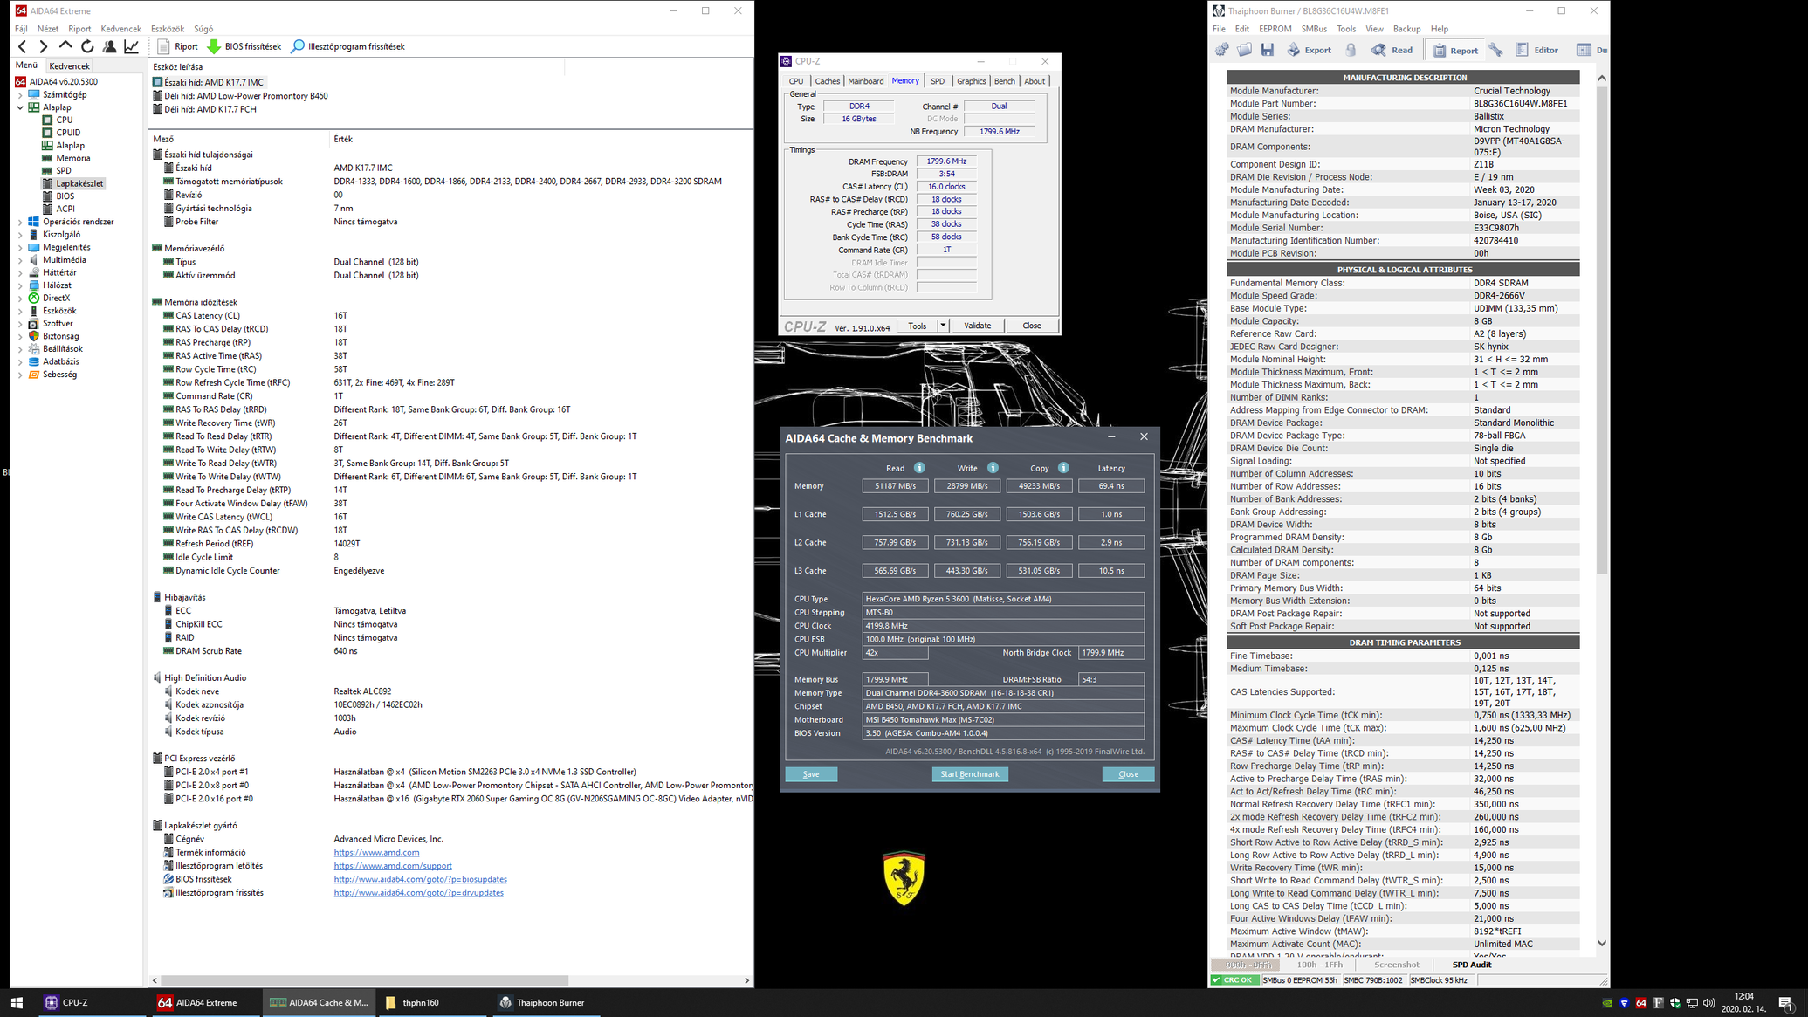The image size is (1808, 1017).
Task: Select the BIOS item in AIDA64 tree
Action: [65, 196]
